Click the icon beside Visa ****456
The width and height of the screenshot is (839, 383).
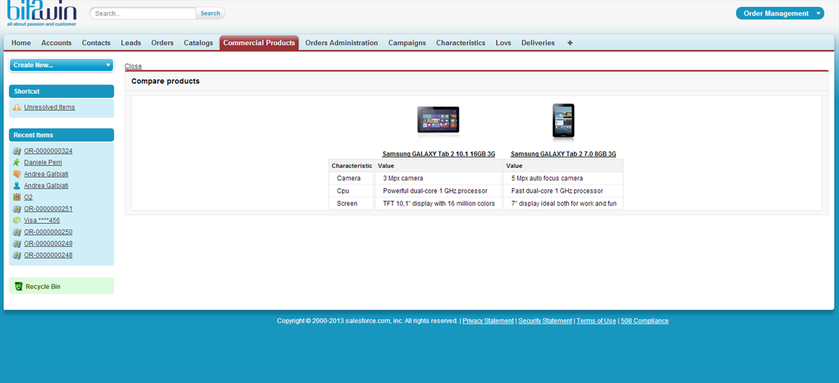tap(17, 220)
